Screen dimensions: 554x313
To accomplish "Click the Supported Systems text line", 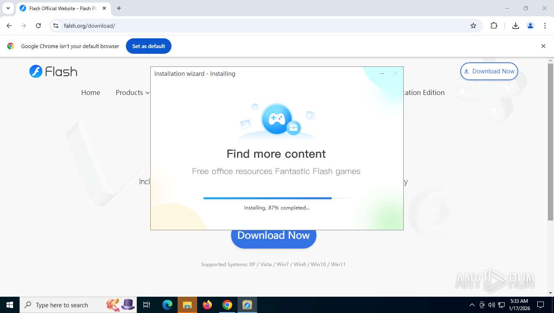I will tap(273, 265).
